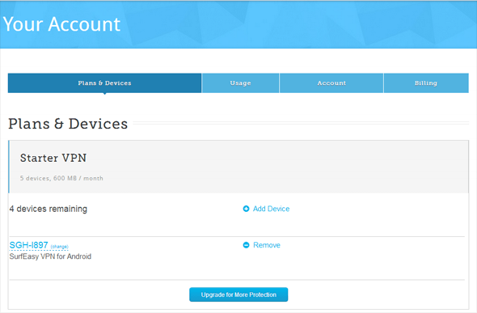The image size is (477, 313).
Task: Select the '4 devices remaining' text
Action: tap(49, 209)
